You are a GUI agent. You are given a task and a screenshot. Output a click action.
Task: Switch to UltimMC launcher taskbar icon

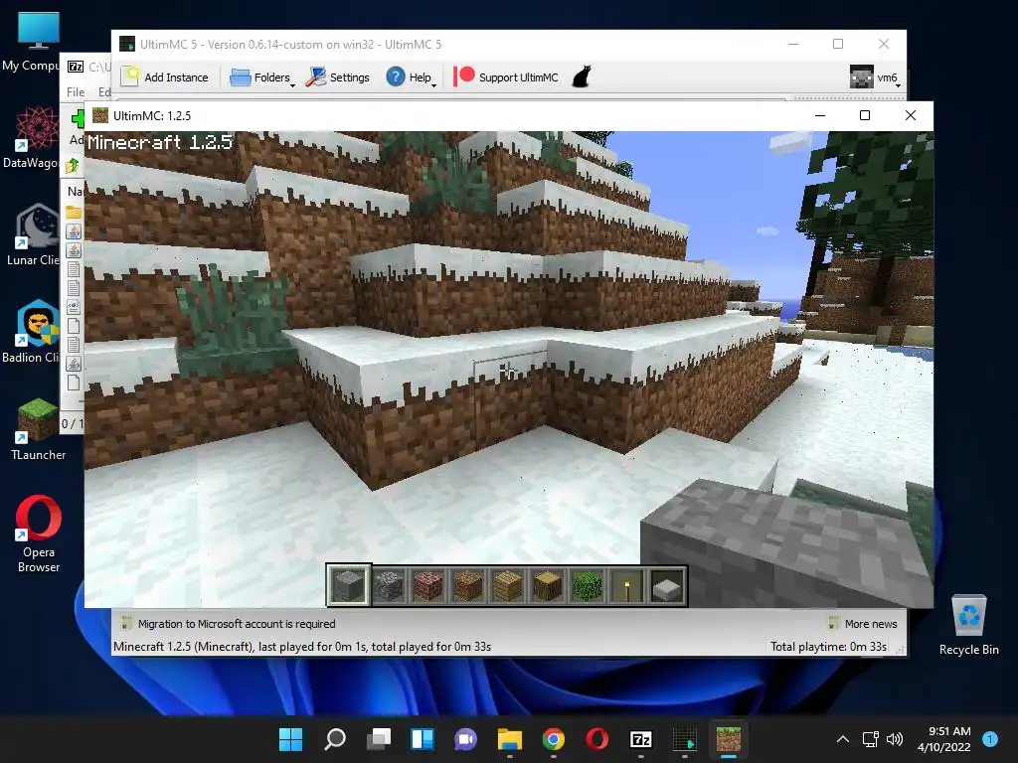[x=684, y=739]
